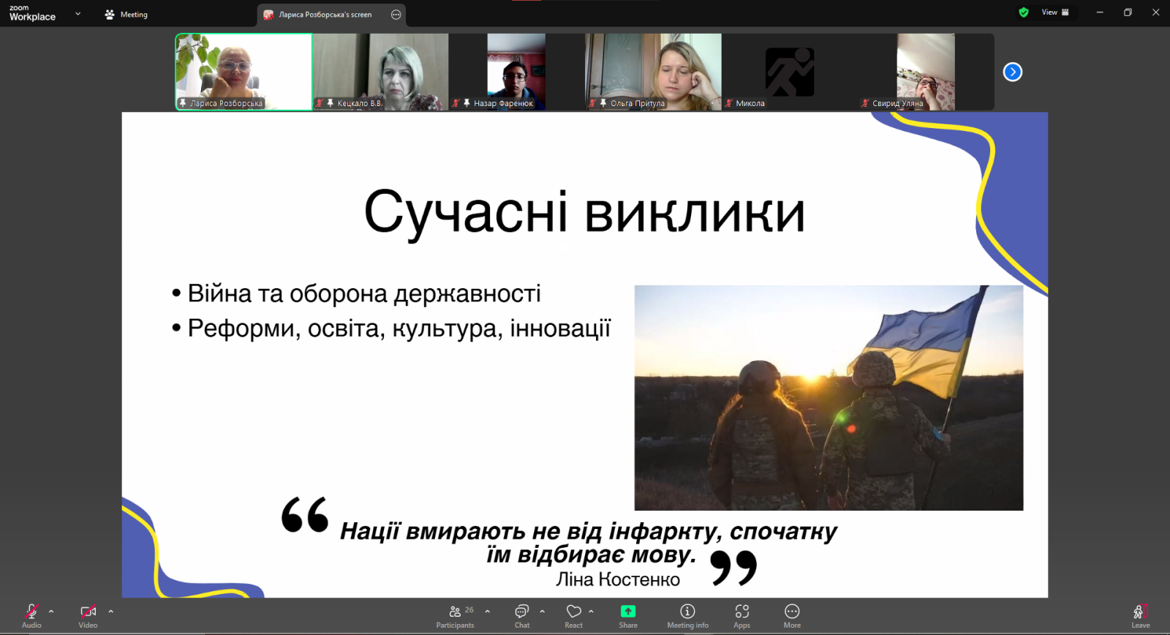The height and width of the screenshot is (635, 1170).
Task: Click the green Share screen button
Action: [628, 615]
